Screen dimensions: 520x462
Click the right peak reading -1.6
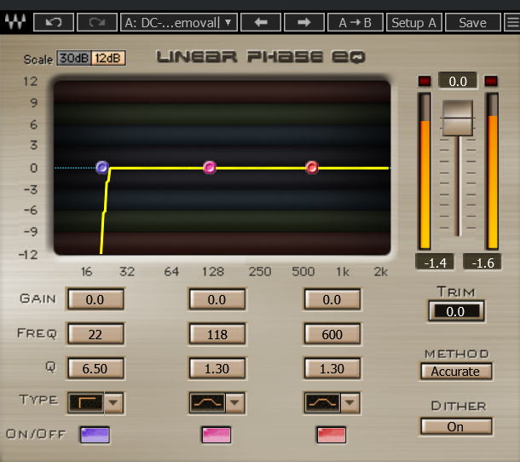point(482,263)
